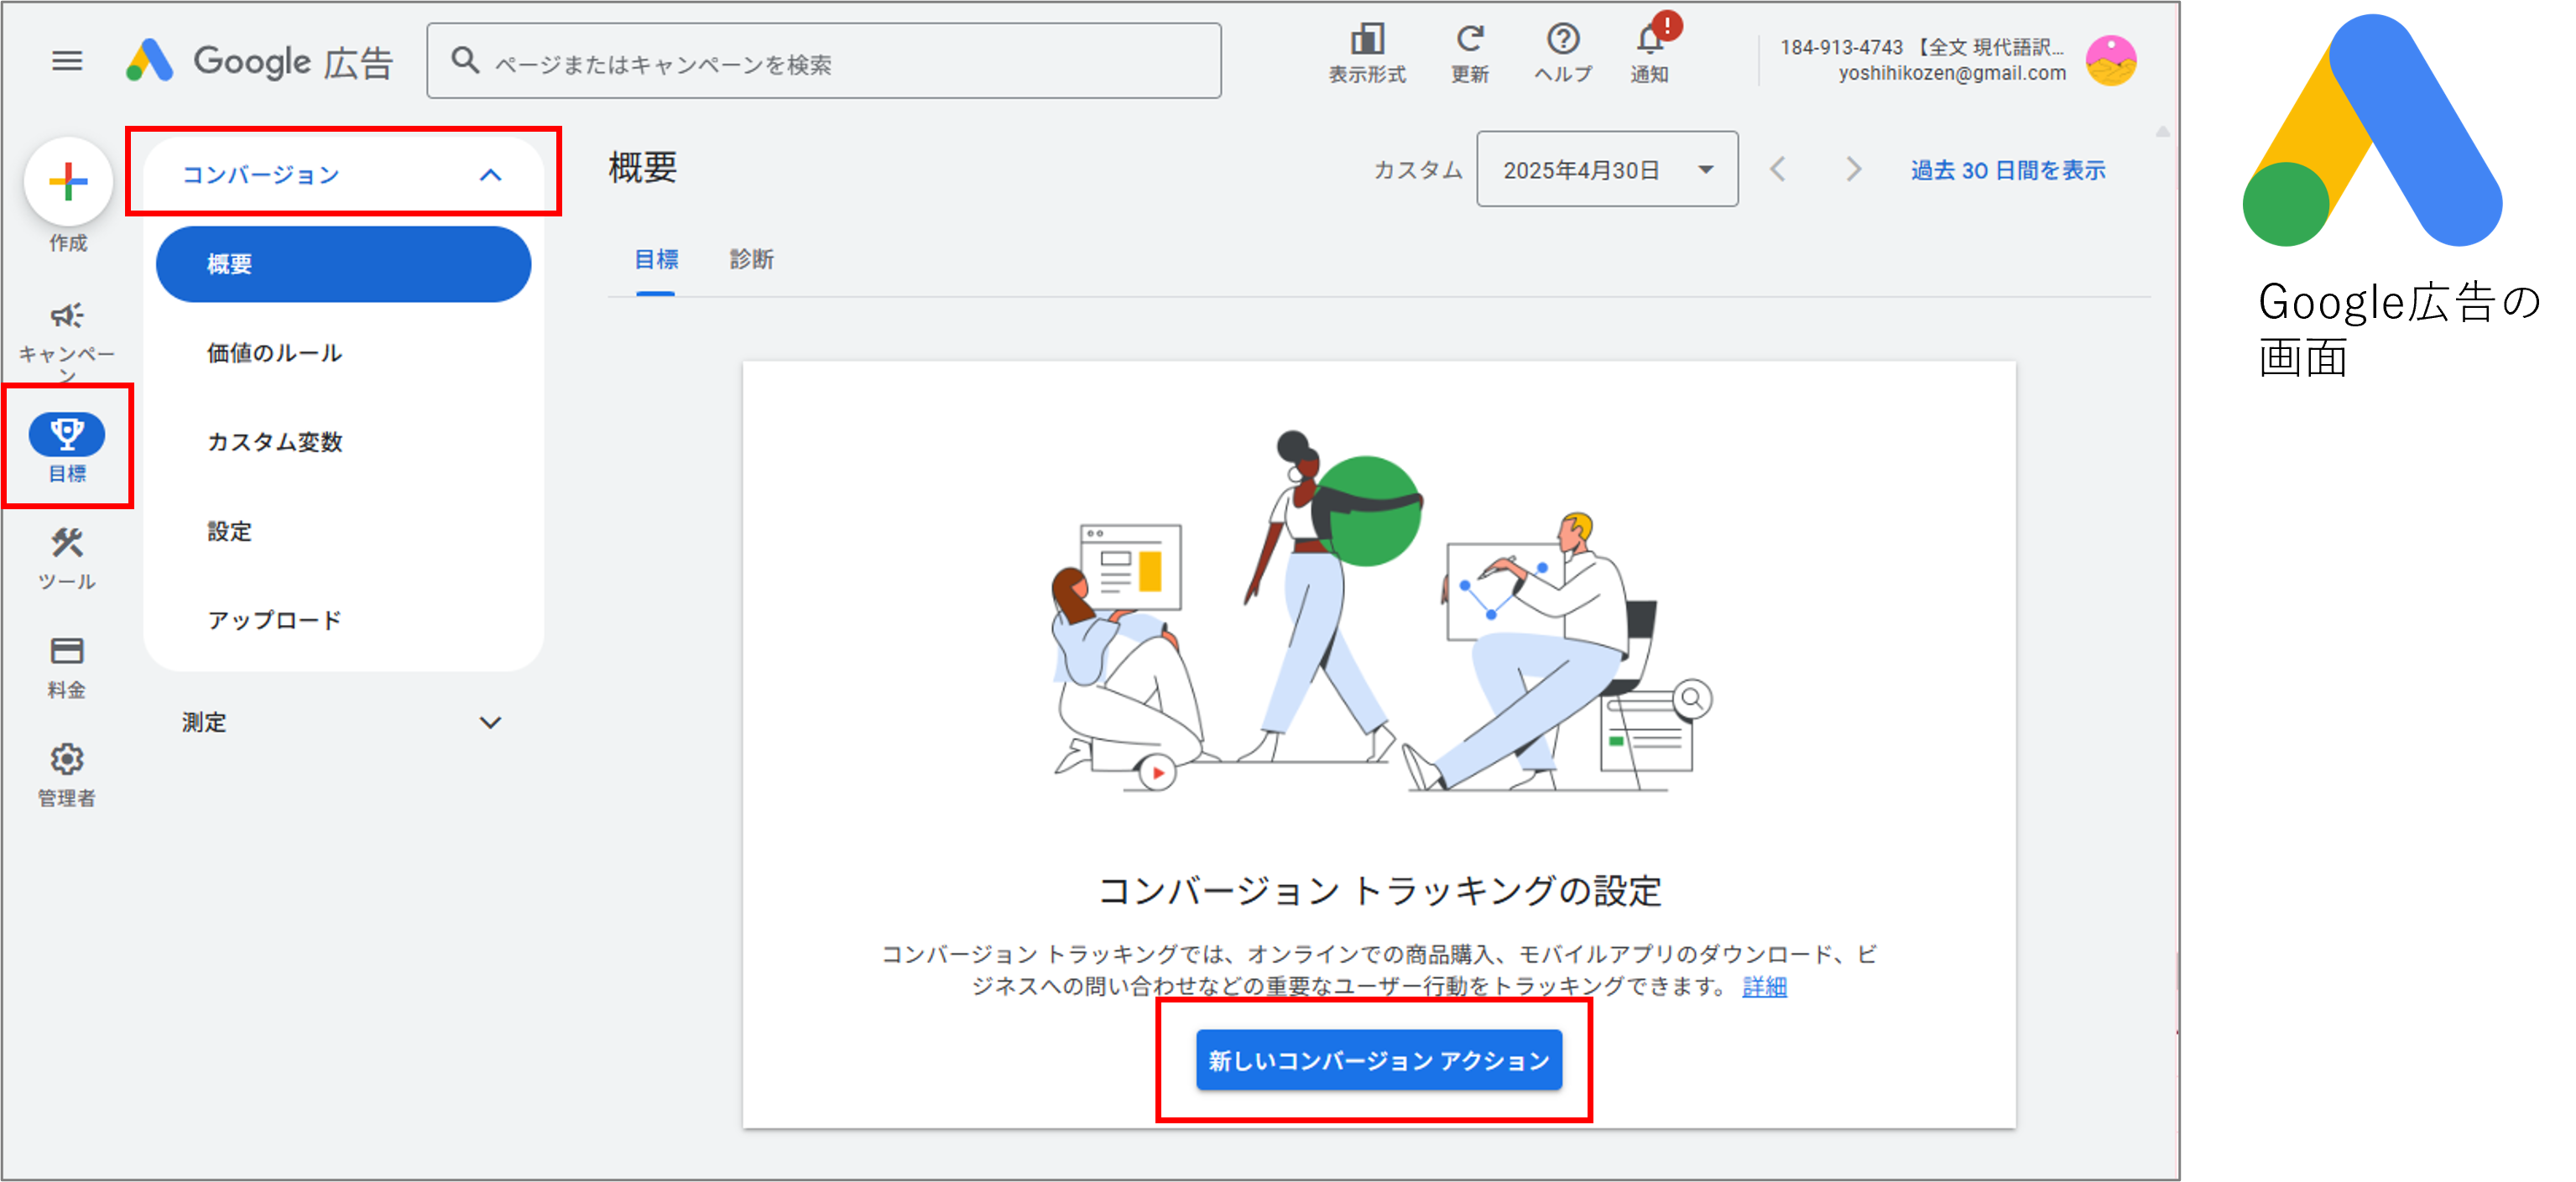Go to next date range arrow
This screenshot has height=1182, width=2576.
click(1853, 169)
